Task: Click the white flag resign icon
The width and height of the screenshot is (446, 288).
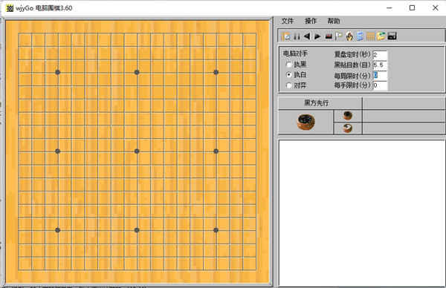Action: click(x=338, y=36)
